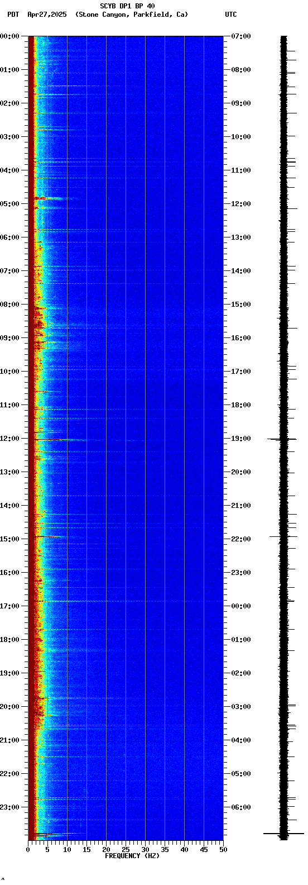
Task: Click the '06:00' PDT time label
Action: coord(9,237)
